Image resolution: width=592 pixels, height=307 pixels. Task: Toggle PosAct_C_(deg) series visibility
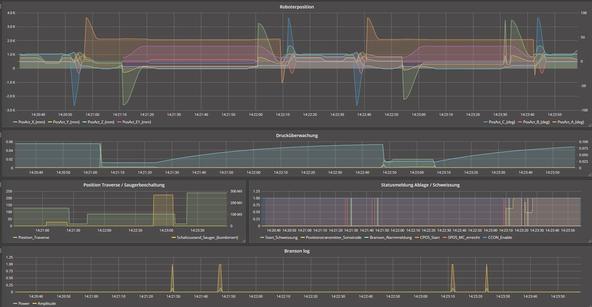(502, 122)
